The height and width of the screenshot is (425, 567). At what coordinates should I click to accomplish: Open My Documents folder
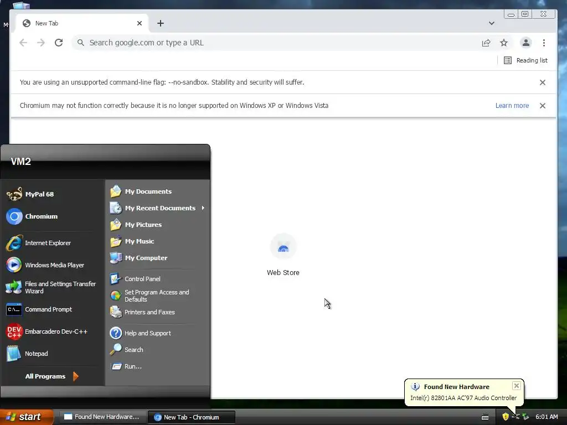[x=157, y=191]
